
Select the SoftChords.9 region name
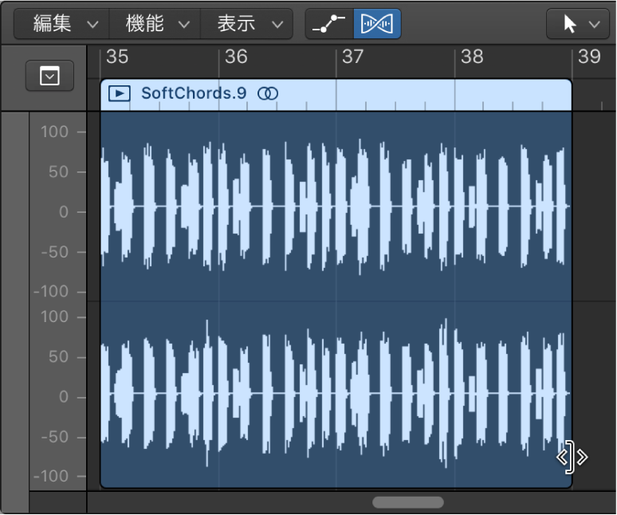click(194, 93)
